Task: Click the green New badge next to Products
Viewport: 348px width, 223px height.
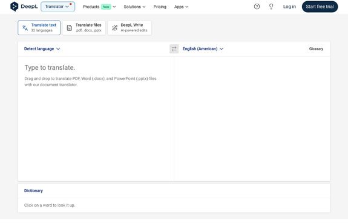Action: coord(106,7)
